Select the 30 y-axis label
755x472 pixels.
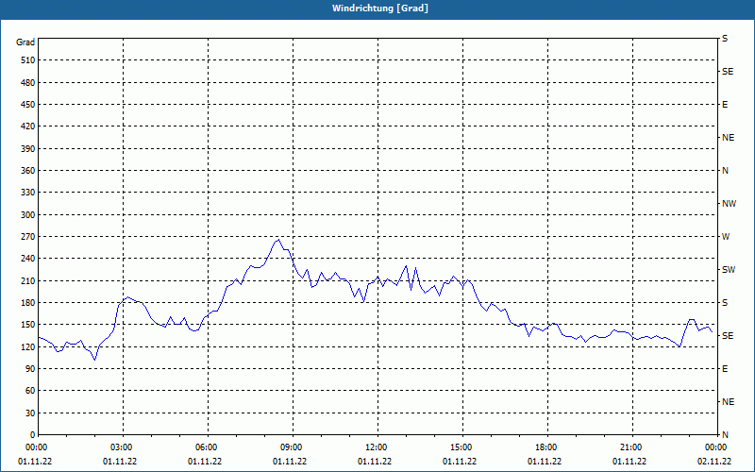pyautogui.click(x=30, y=413)
